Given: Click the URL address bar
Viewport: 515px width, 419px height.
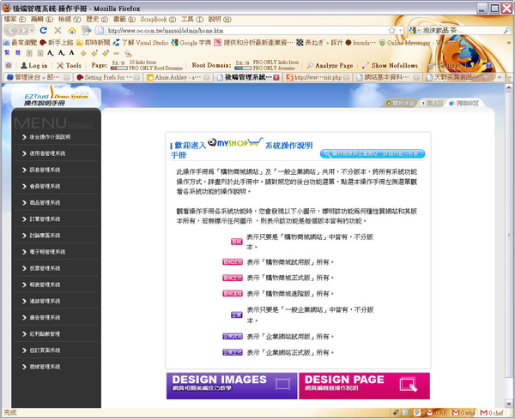Looking at the screenshot, I should [x=246, y=31].
